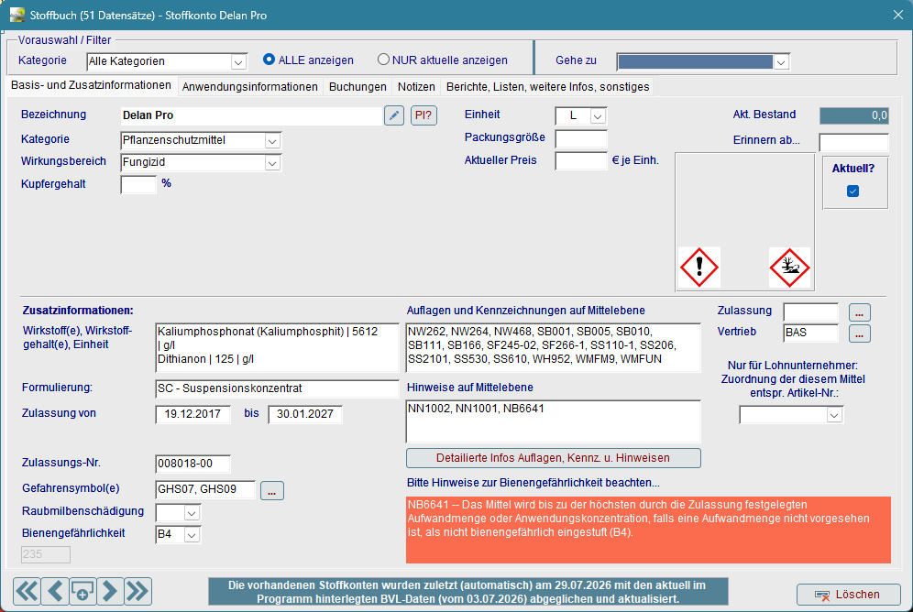
Task: Click the Erinnern ab... input field
Action: click(x=853, y=142)
